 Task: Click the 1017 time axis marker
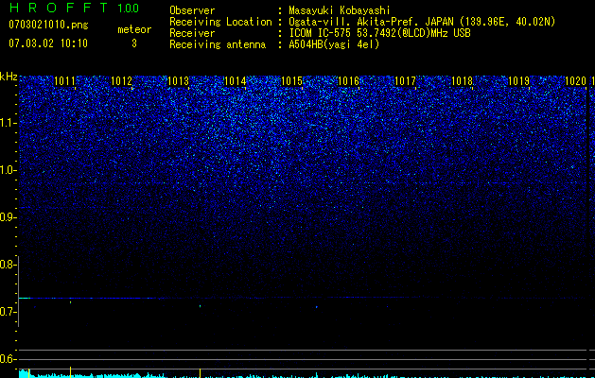(405, 81)
